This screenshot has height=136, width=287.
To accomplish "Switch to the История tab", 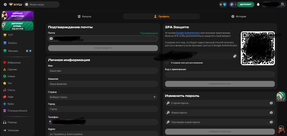I will (239, 16).
